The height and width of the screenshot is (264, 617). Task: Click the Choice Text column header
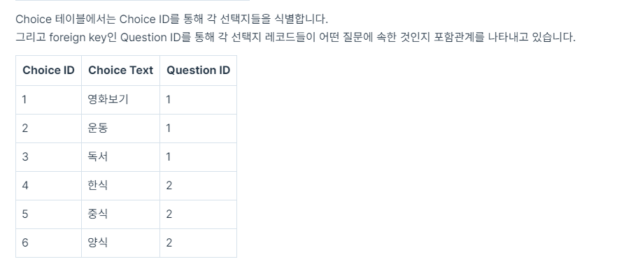click(x=120, y=71)
